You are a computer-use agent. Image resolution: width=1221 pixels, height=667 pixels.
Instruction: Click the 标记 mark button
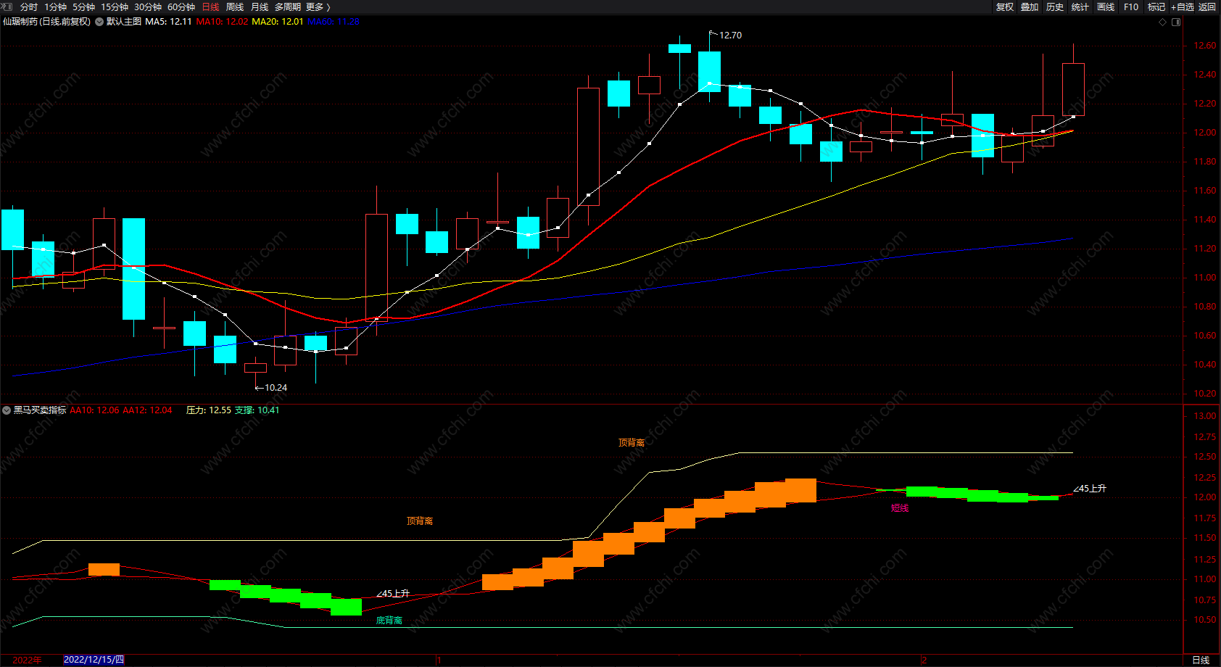tap(1156, 7)
